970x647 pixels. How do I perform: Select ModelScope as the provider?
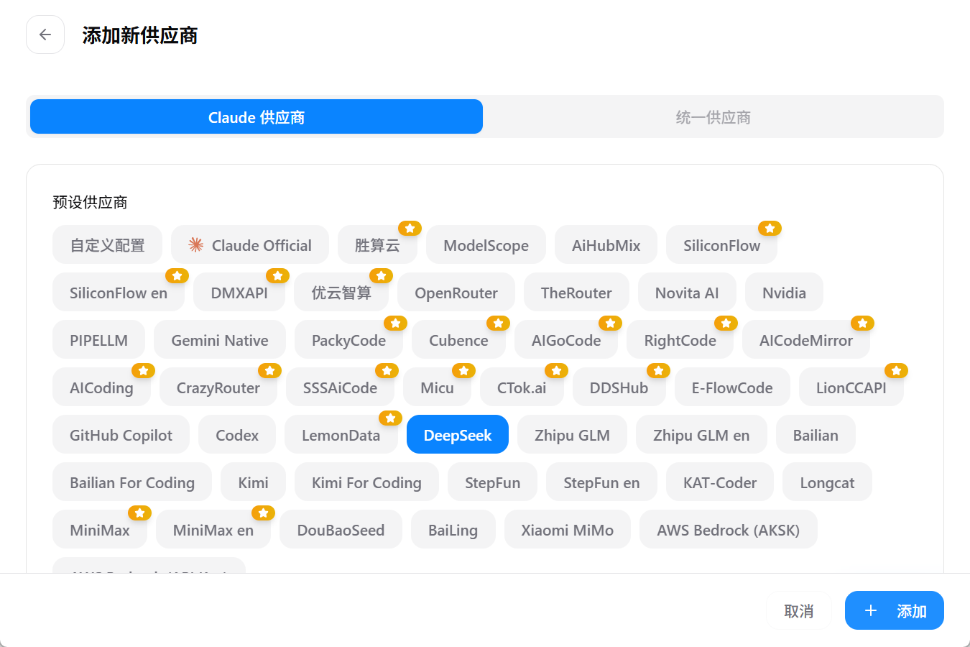[x=486, y=245]
